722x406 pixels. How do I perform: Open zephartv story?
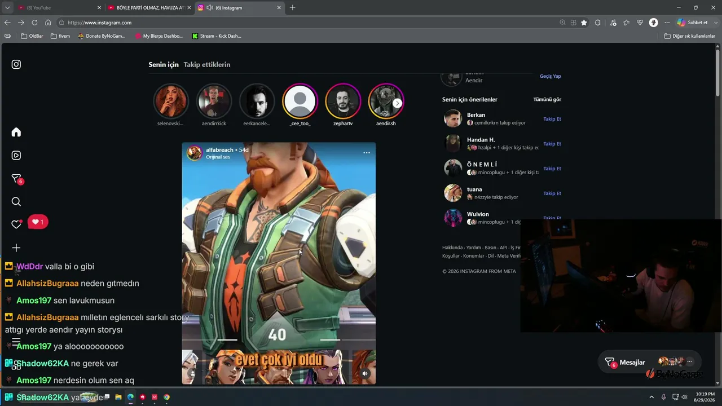pos(343,101)
